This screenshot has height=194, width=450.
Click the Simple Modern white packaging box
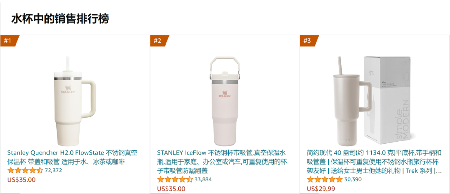(390, 99)
